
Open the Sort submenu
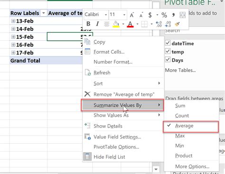point(123,83)
